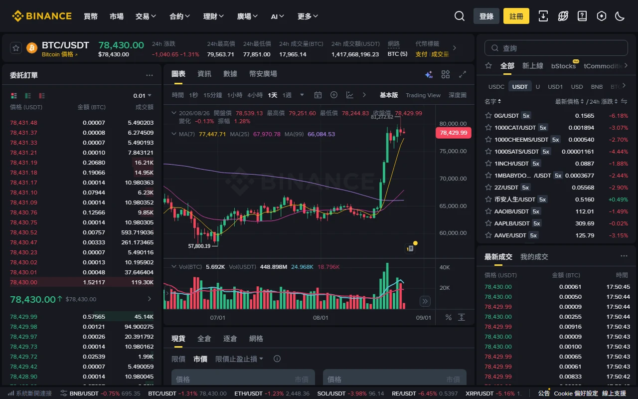This screenshot has width=638, height=399.
Task: Expand the 交易 menu
Action: point(146,16)
